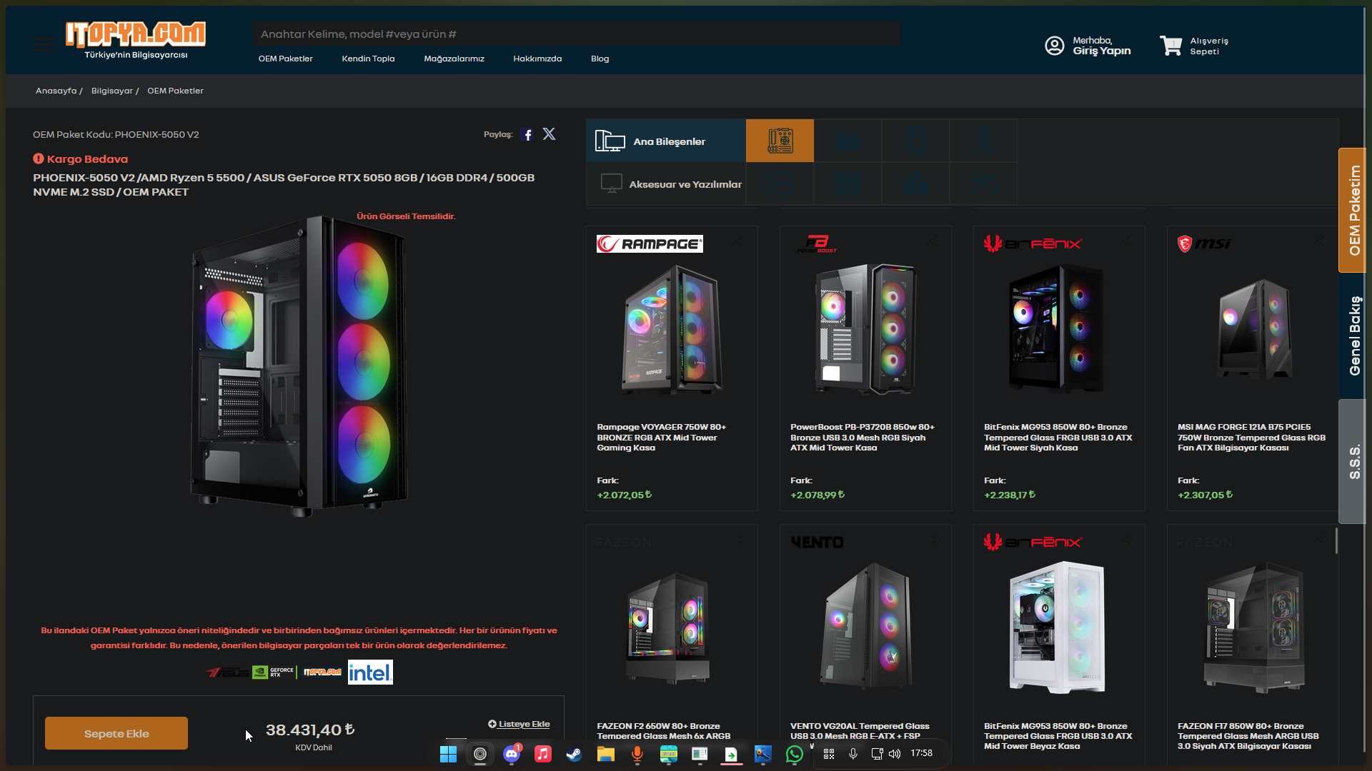This screenshot has height=771, width=1372.
Task: Select the RAM memory component icon
Action: click(x=847, y=183)
